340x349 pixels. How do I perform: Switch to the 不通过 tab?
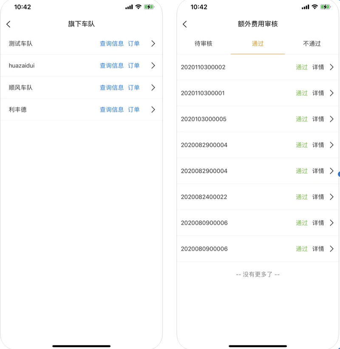click(x=312, y=43)
